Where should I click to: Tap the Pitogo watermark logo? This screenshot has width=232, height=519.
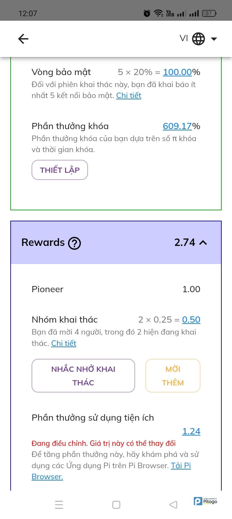tap(206, 501)
